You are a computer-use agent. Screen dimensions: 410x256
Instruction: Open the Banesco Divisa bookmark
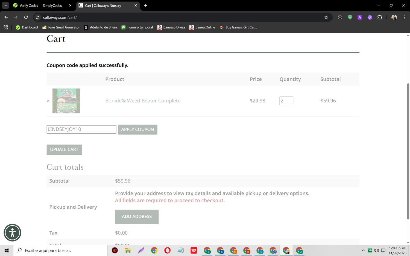171,27
